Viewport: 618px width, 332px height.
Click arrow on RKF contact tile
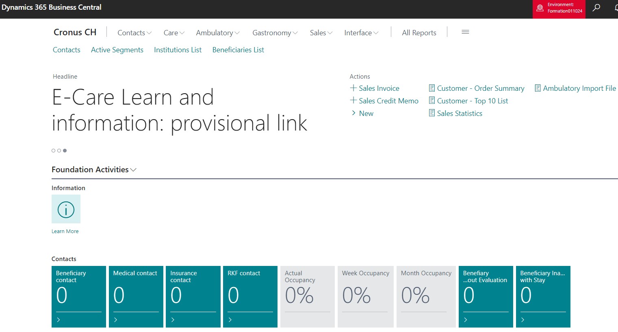[x=230, y=320]
